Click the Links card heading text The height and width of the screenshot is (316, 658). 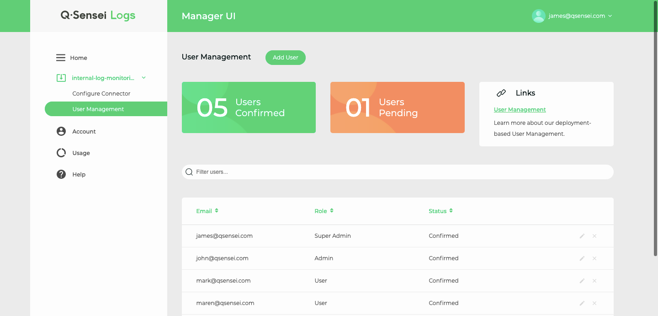[525, 93]
